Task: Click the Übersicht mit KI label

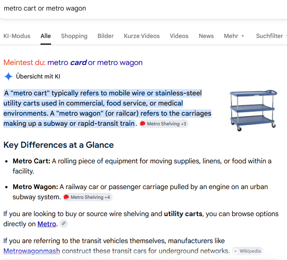Action: (x=38, y=76)
